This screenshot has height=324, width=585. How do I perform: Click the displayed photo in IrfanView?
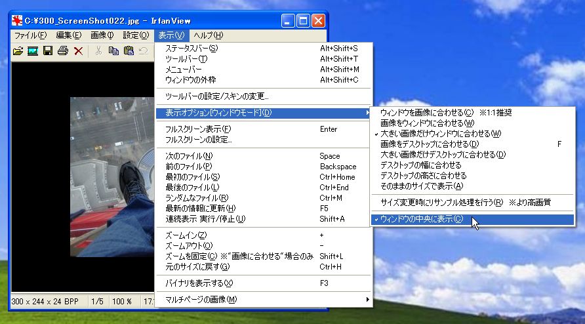click(x=112, y=177)
